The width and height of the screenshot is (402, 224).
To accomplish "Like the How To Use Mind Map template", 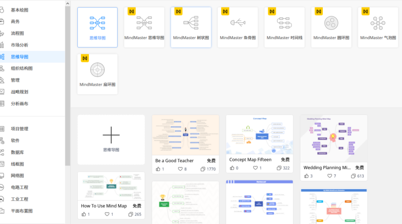I will tap(84, 214).
